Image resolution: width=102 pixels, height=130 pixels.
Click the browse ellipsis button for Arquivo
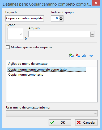(x=92, y=34)
